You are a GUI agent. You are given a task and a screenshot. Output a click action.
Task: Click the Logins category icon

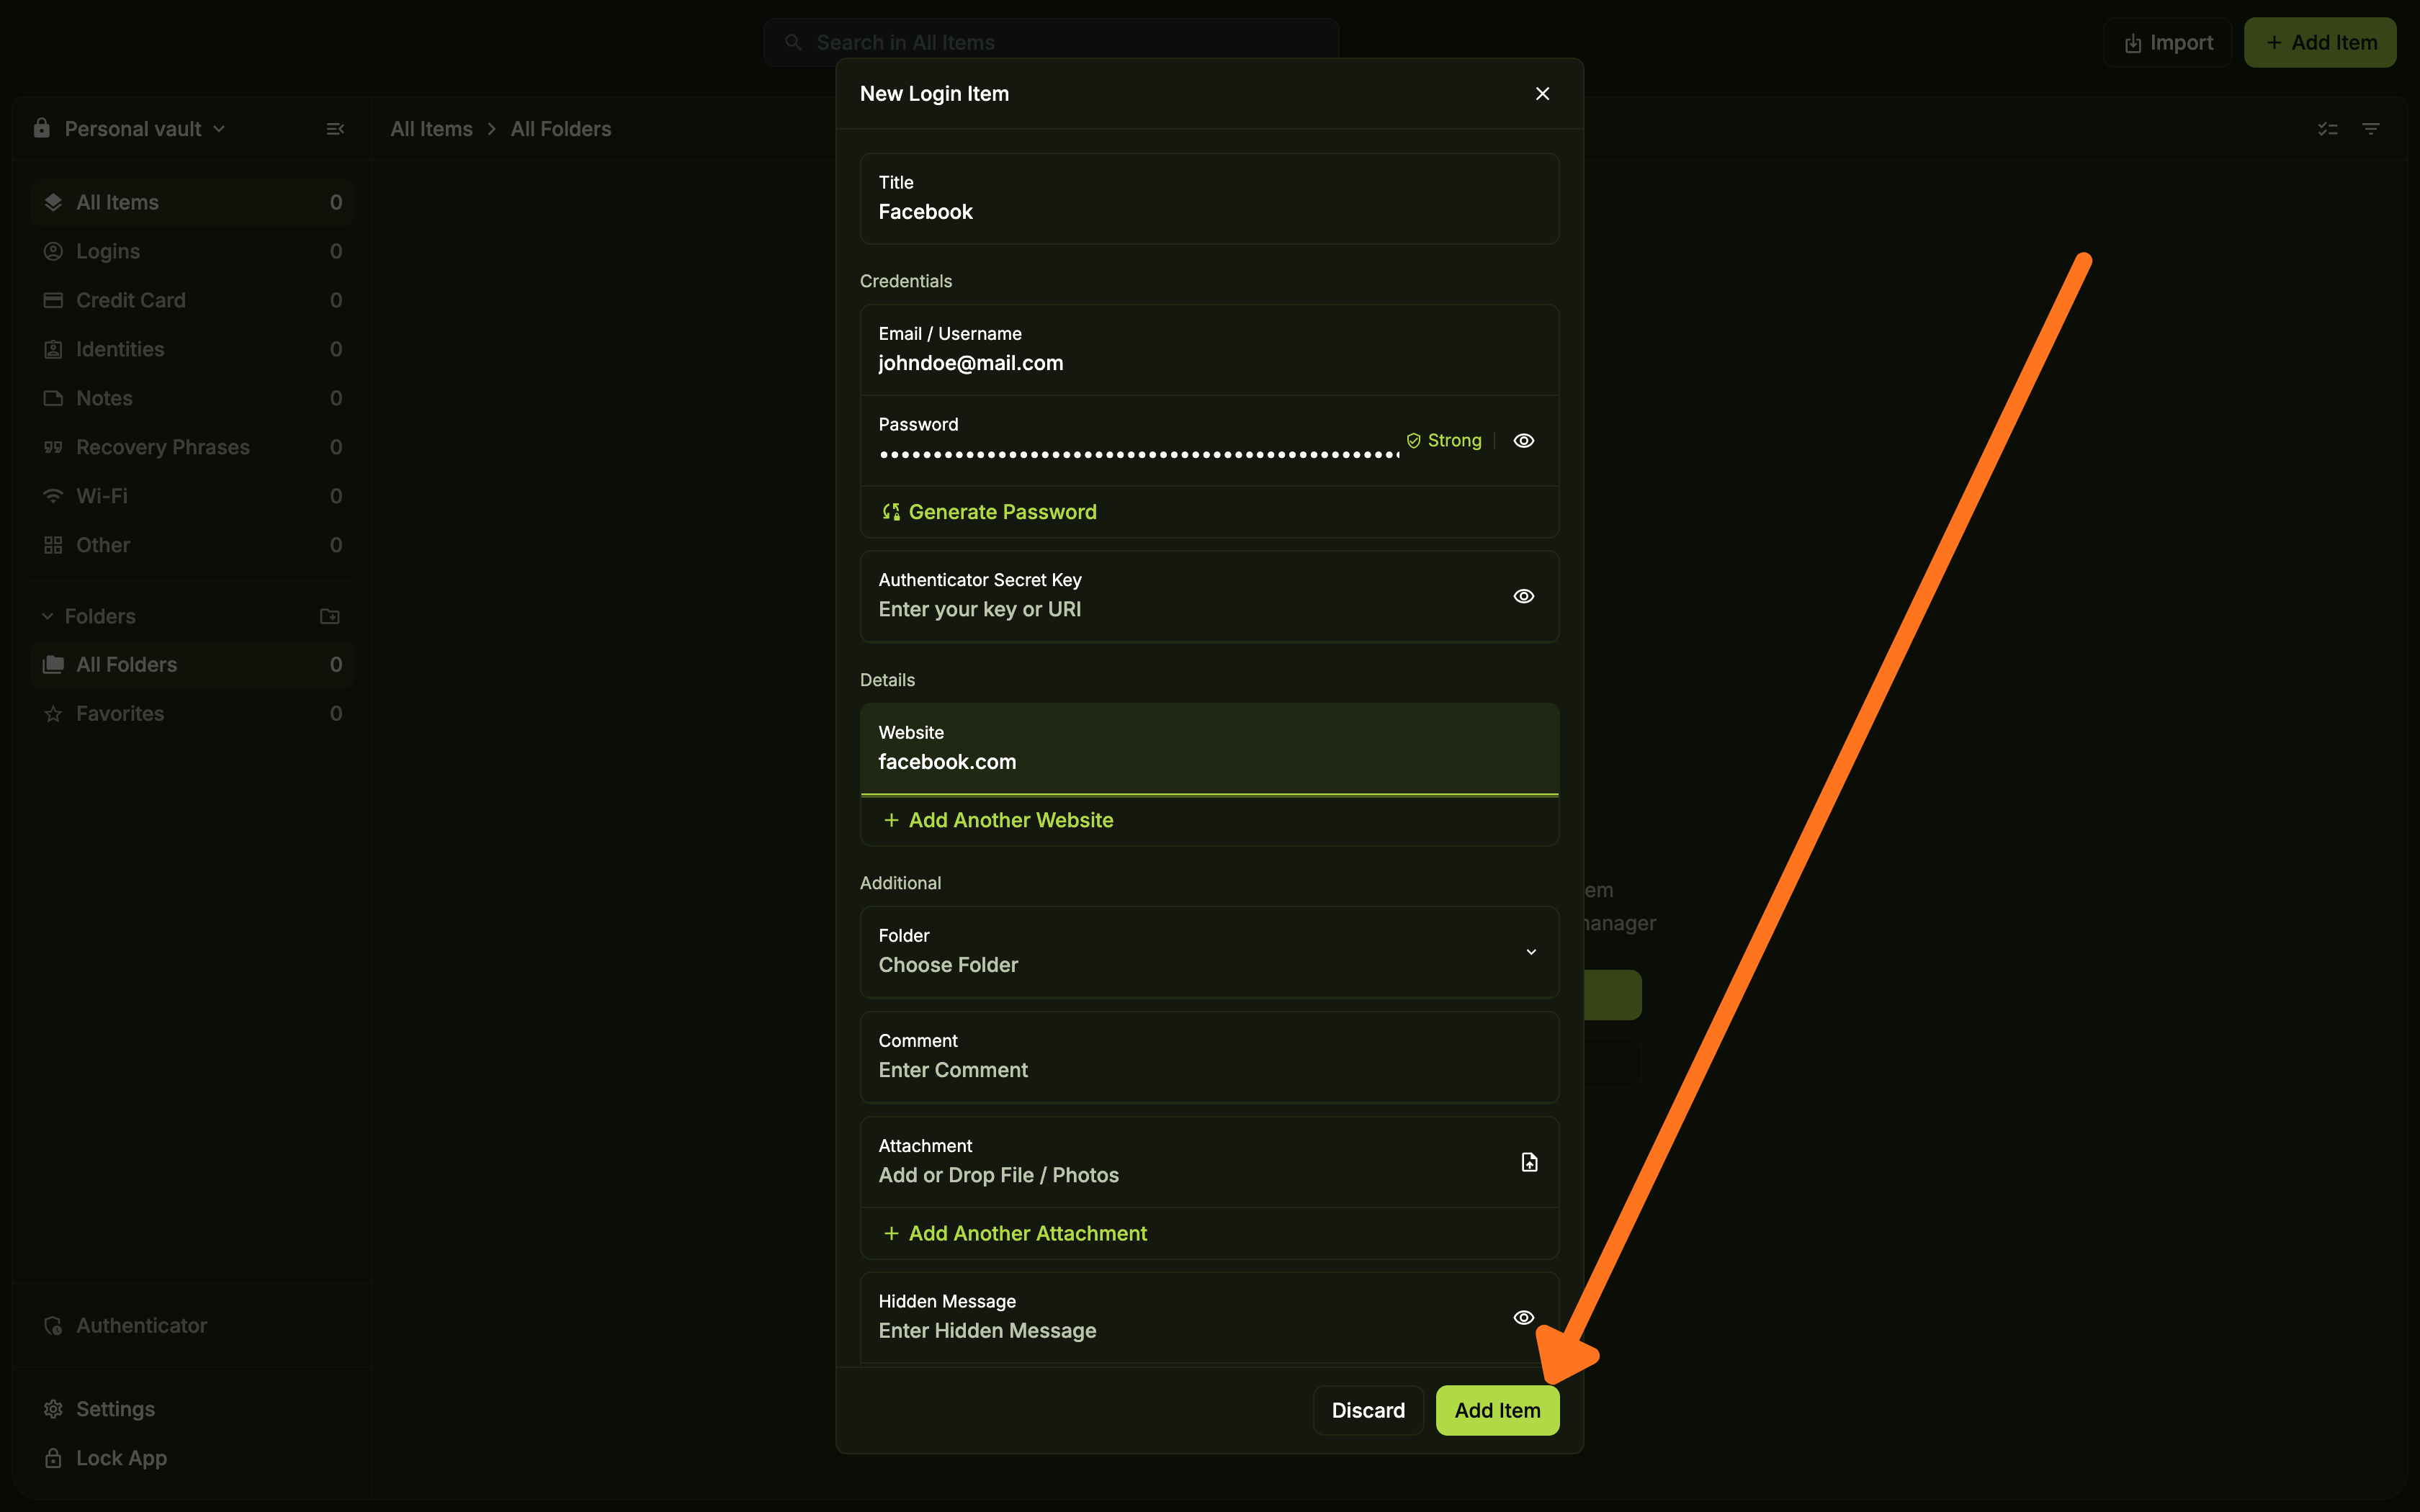53,251
